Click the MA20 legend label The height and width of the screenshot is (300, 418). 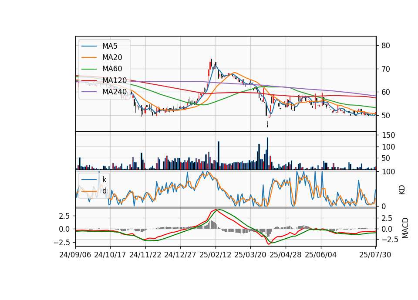coord(112,57)
